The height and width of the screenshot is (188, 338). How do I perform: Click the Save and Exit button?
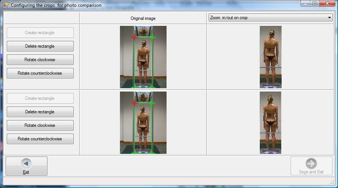pyautogui.click(x=311, y=166)
